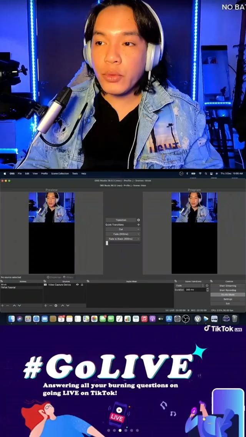Click the Transition button in studio mode
The height and width of the screenshot is (437, 246).
click(121, 220)
